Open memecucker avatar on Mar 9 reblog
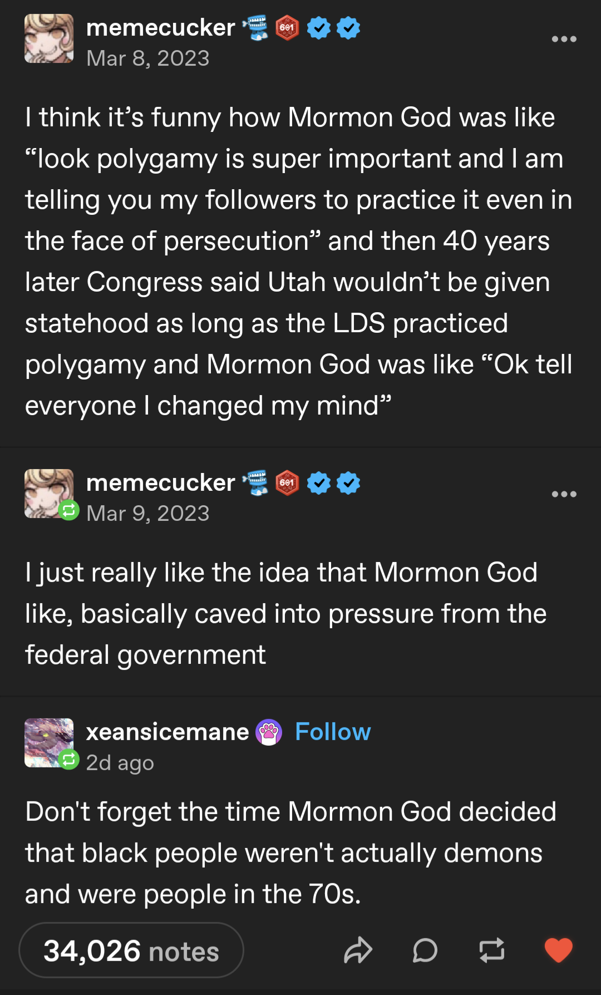 [x=49, y=493]
